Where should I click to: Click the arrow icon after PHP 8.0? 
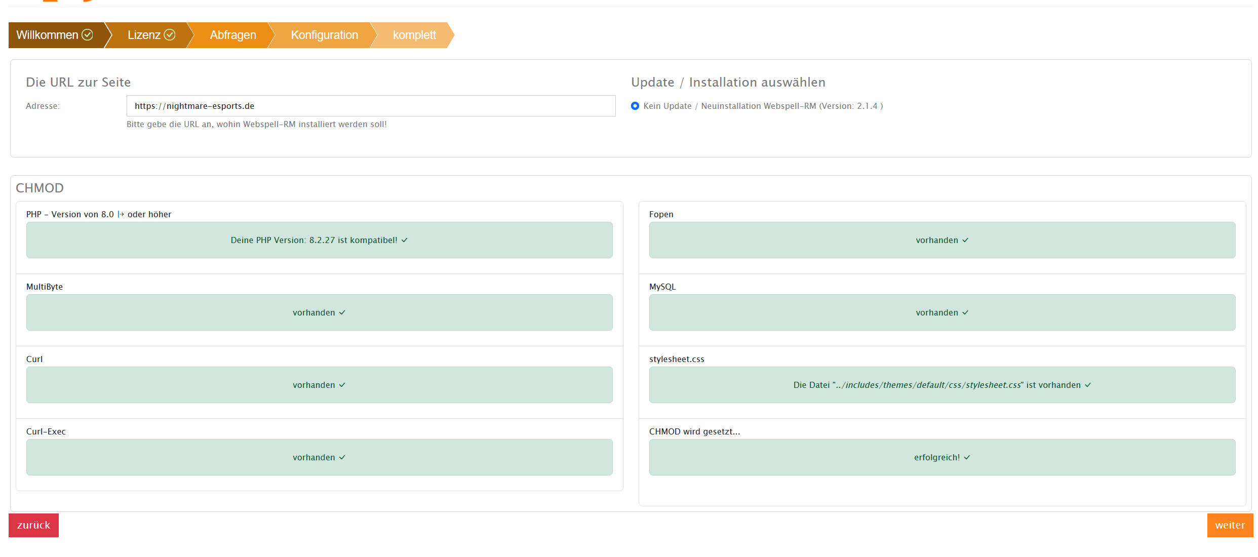(121, 214)
